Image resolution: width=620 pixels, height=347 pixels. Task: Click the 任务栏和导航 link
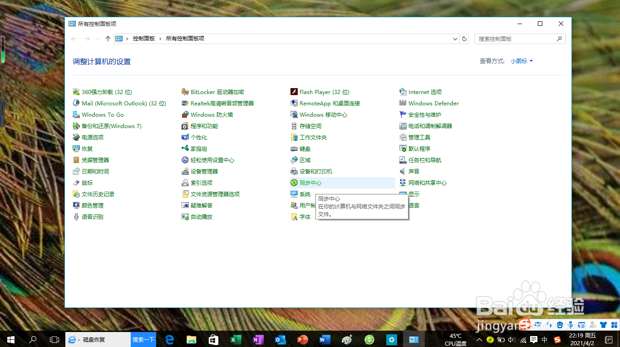coord(425,160)
